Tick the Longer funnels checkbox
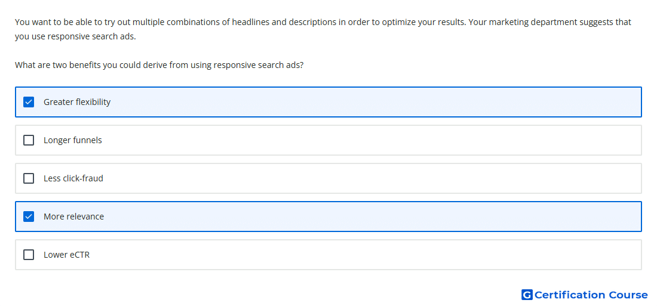Screen dimensions: 657x306 (29, 140)
